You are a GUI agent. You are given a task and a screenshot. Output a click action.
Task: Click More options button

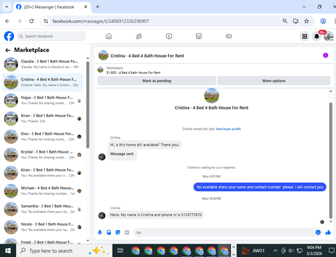274,81
